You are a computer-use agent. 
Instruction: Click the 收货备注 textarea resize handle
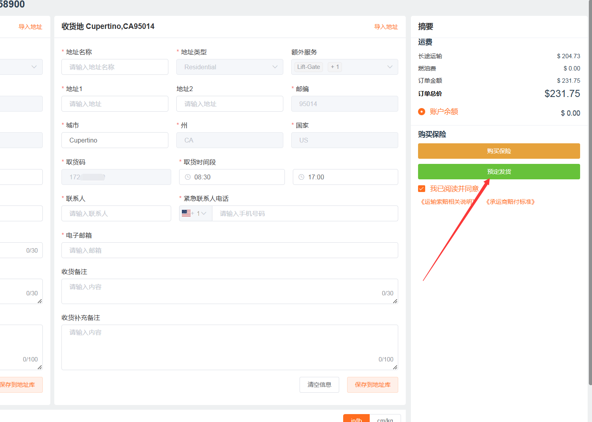tap(395, 301)
